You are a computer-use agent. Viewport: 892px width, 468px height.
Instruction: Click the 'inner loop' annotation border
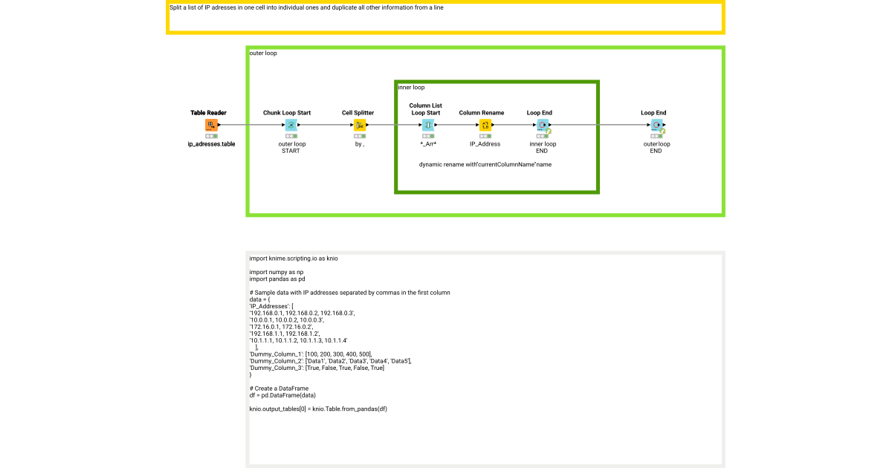[x=497, y=81]
